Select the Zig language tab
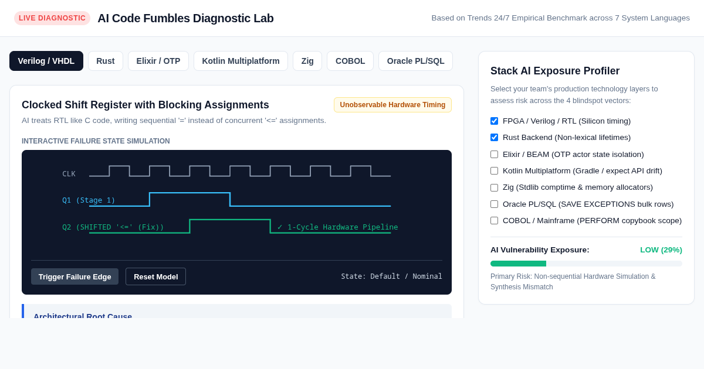This screenshot has height=369, width=704. point(307,61)
